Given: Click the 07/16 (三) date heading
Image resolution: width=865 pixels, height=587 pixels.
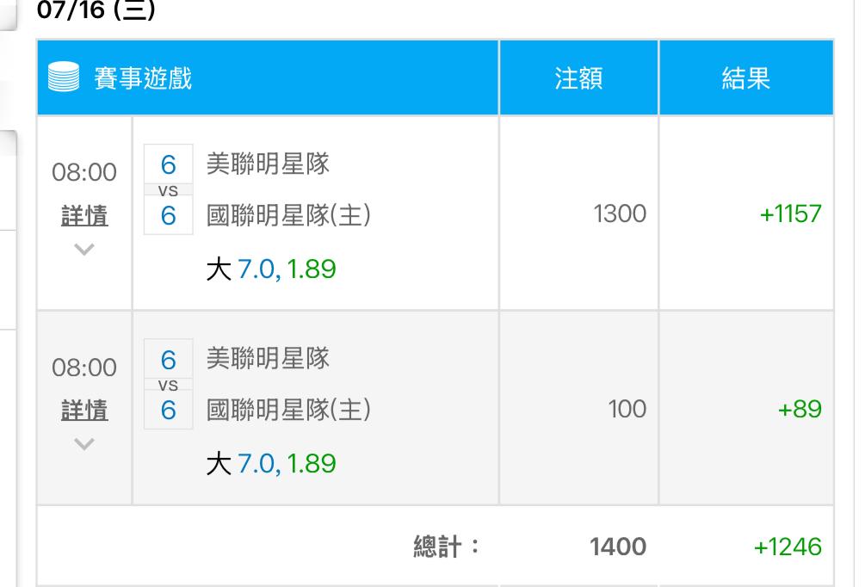Looking at the screenshot, I should pos(96,10).
